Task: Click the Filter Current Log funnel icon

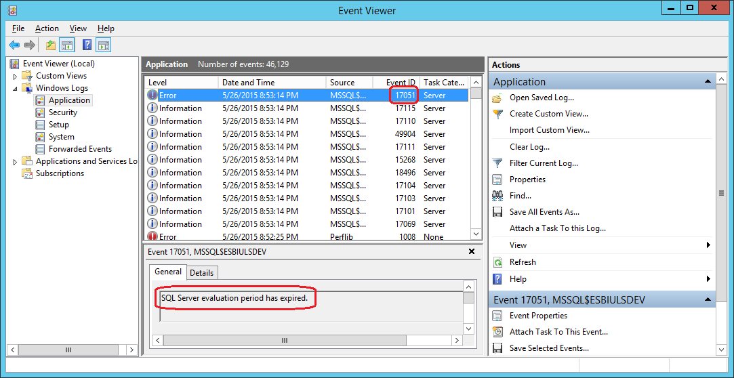Action: point(497,163)
